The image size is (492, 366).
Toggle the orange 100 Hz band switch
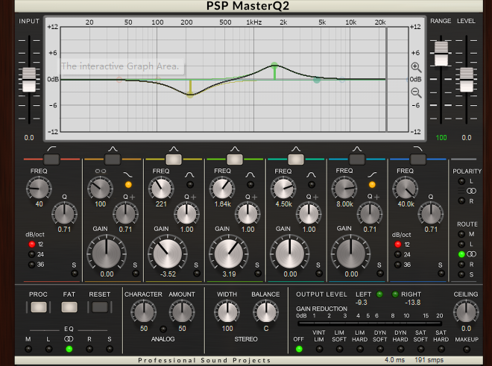[113, 159]
